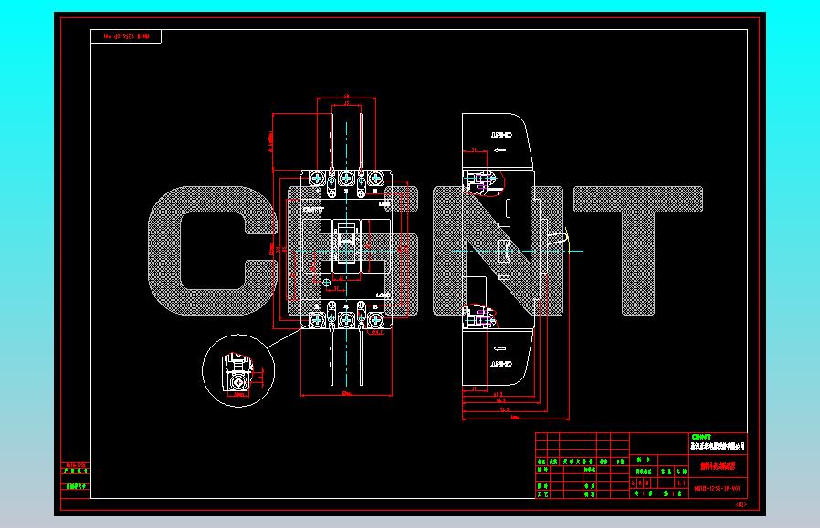This screenshot has height=528, width=820.
Task: Select the lower arrow on side view cover
Action: 500,348
